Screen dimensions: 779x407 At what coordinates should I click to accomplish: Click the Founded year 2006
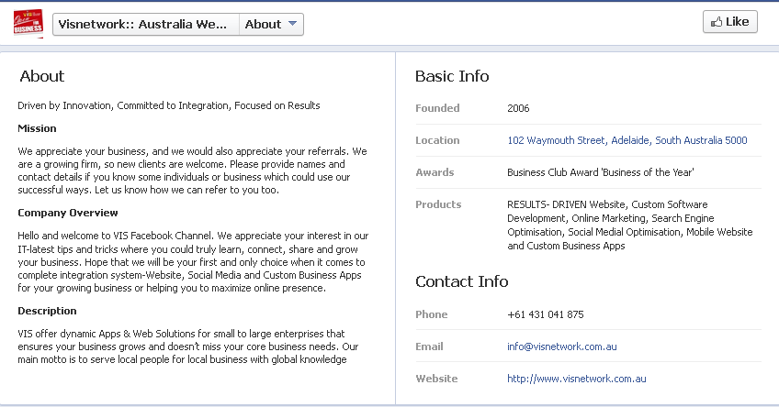coord(518,108)
